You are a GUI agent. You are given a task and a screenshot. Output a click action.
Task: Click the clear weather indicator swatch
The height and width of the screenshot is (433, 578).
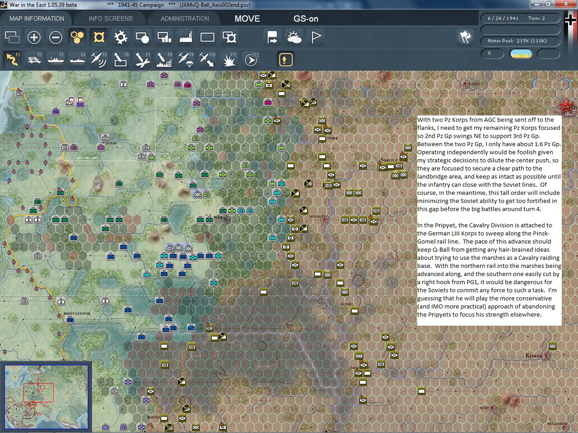521,54
